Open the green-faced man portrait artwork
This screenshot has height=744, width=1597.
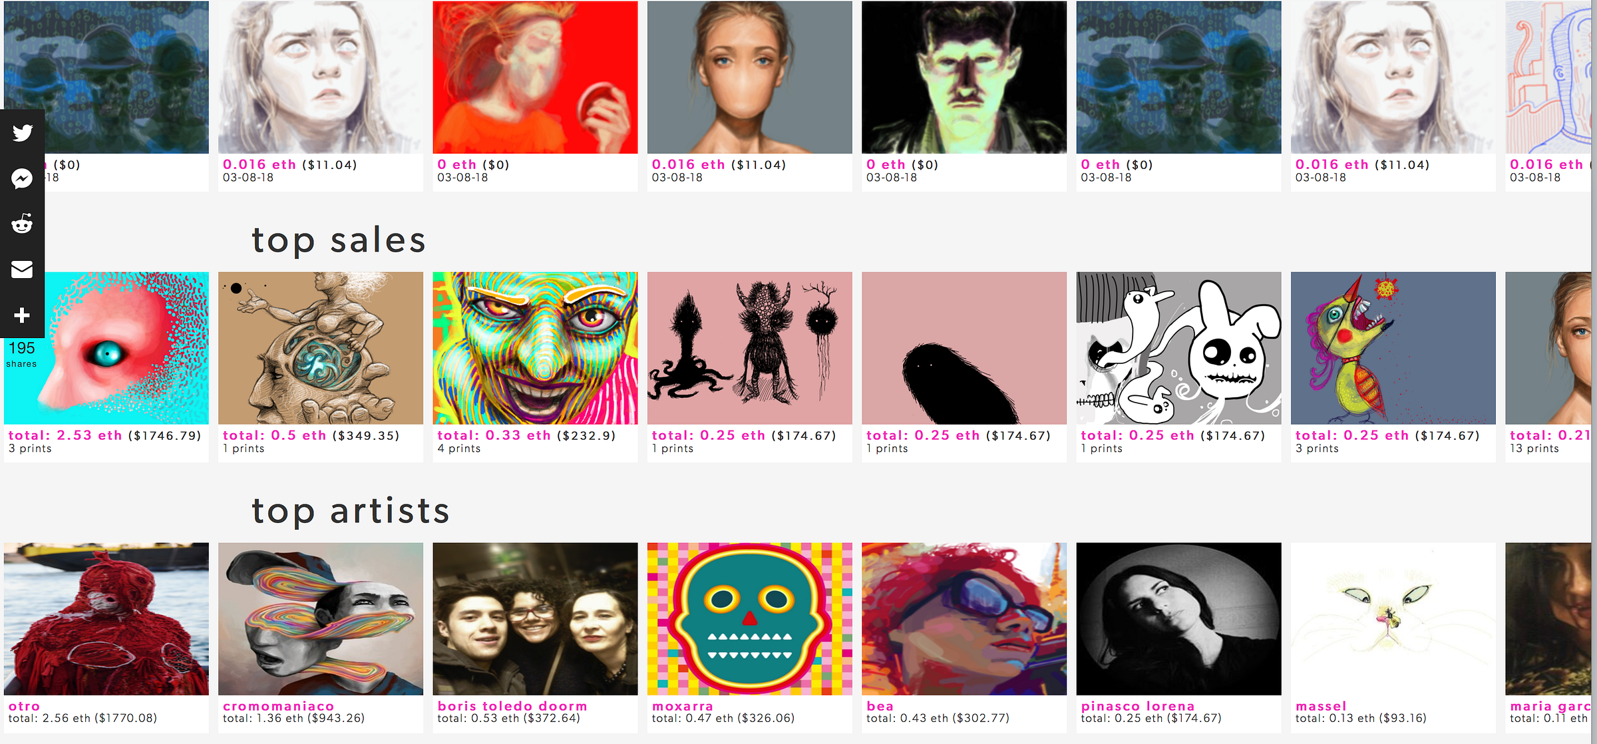click(x=964, y=77)
